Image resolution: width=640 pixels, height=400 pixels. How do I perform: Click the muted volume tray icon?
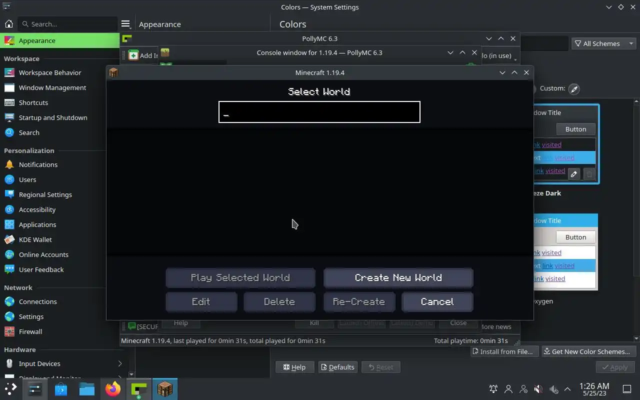[x=538, y=389]
